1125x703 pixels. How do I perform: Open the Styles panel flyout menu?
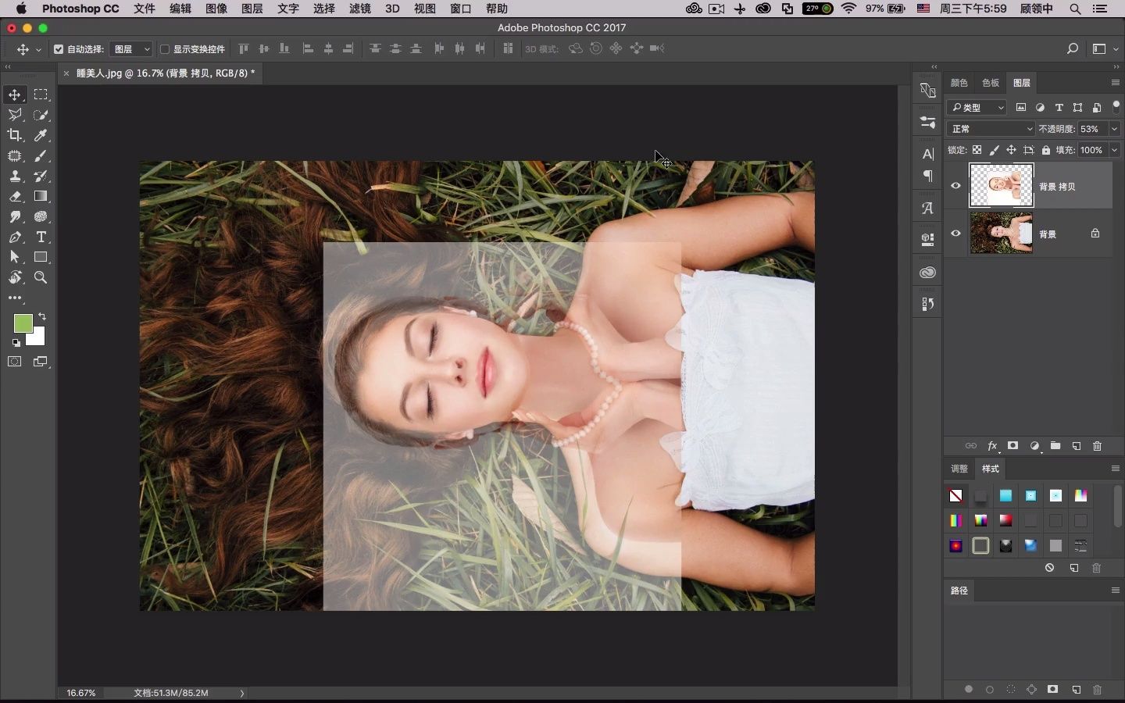[x=1115, y=469]
